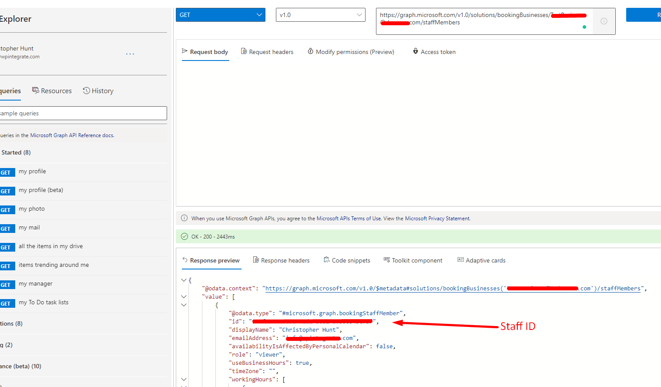Click the Run query button
The image size is (661, 387).
pyautogui.click(x=644, y=15)
